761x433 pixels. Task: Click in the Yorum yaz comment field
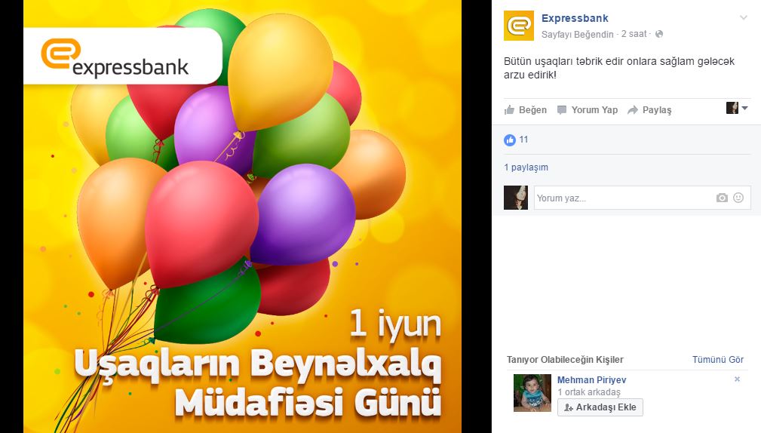pos(624,198)
